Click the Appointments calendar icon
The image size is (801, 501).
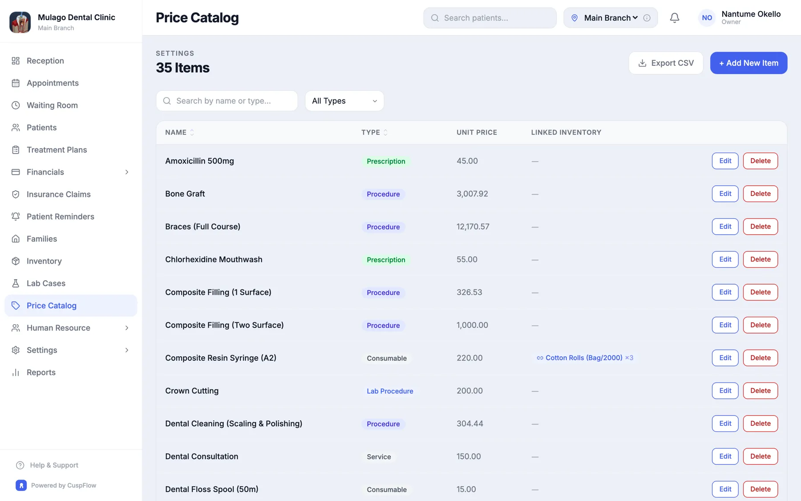(x=16, y=83)
